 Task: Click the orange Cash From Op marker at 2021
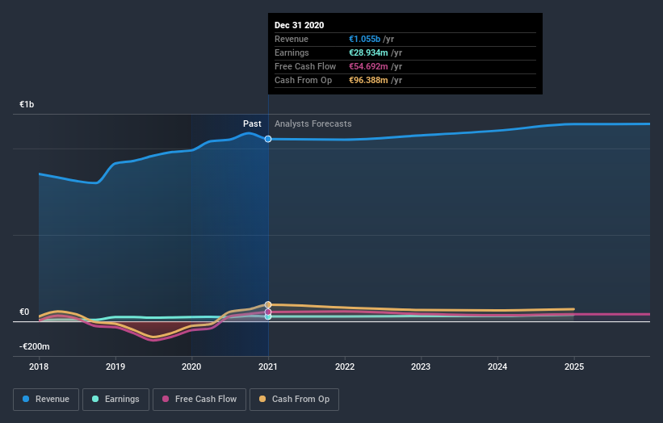[x=268, y=304]
